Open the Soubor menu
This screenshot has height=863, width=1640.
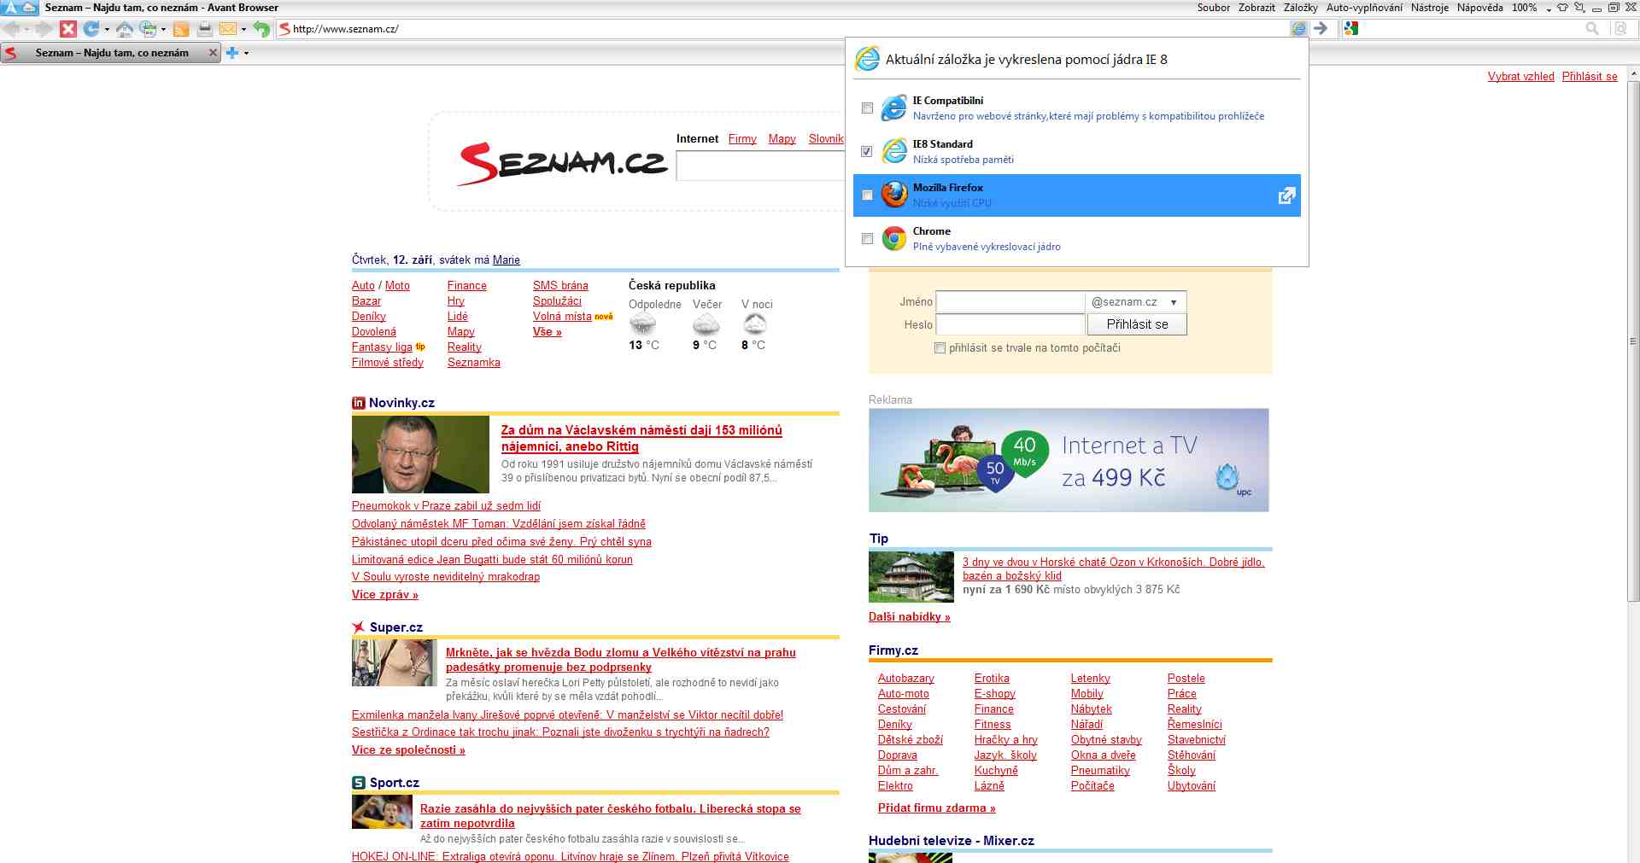1213,8
